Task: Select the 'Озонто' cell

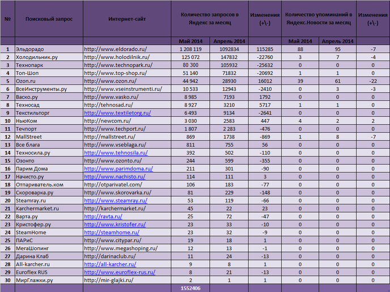Action: pos(49,160)
